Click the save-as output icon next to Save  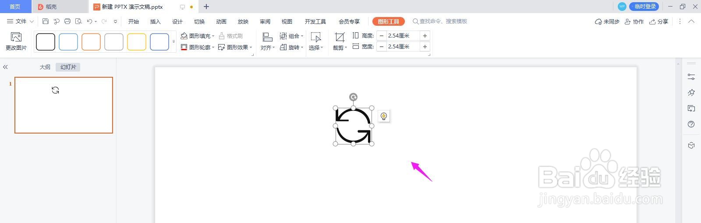tap(57, 21)
